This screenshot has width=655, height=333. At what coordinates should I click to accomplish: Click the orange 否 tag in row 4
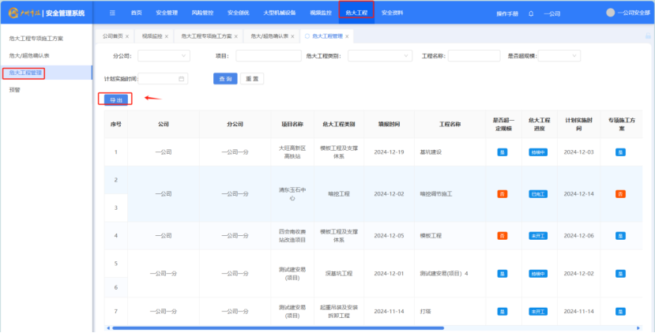502,235
